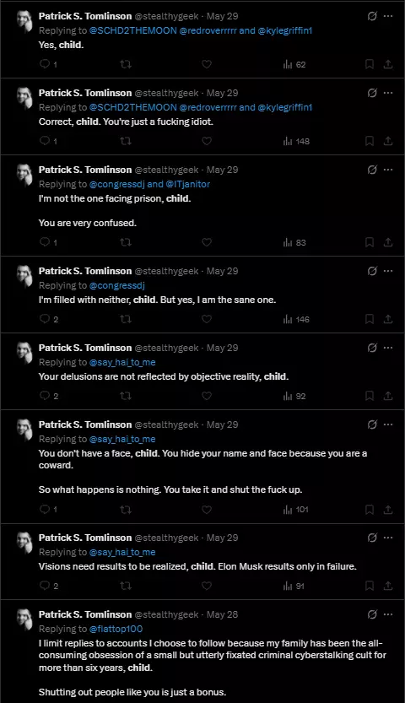The width and height of the screenshot is (405, 703).
Task: Open the @congressdj mention in the 'sane one' tweet
Action: pyautogui.click(x=117, y=285)
